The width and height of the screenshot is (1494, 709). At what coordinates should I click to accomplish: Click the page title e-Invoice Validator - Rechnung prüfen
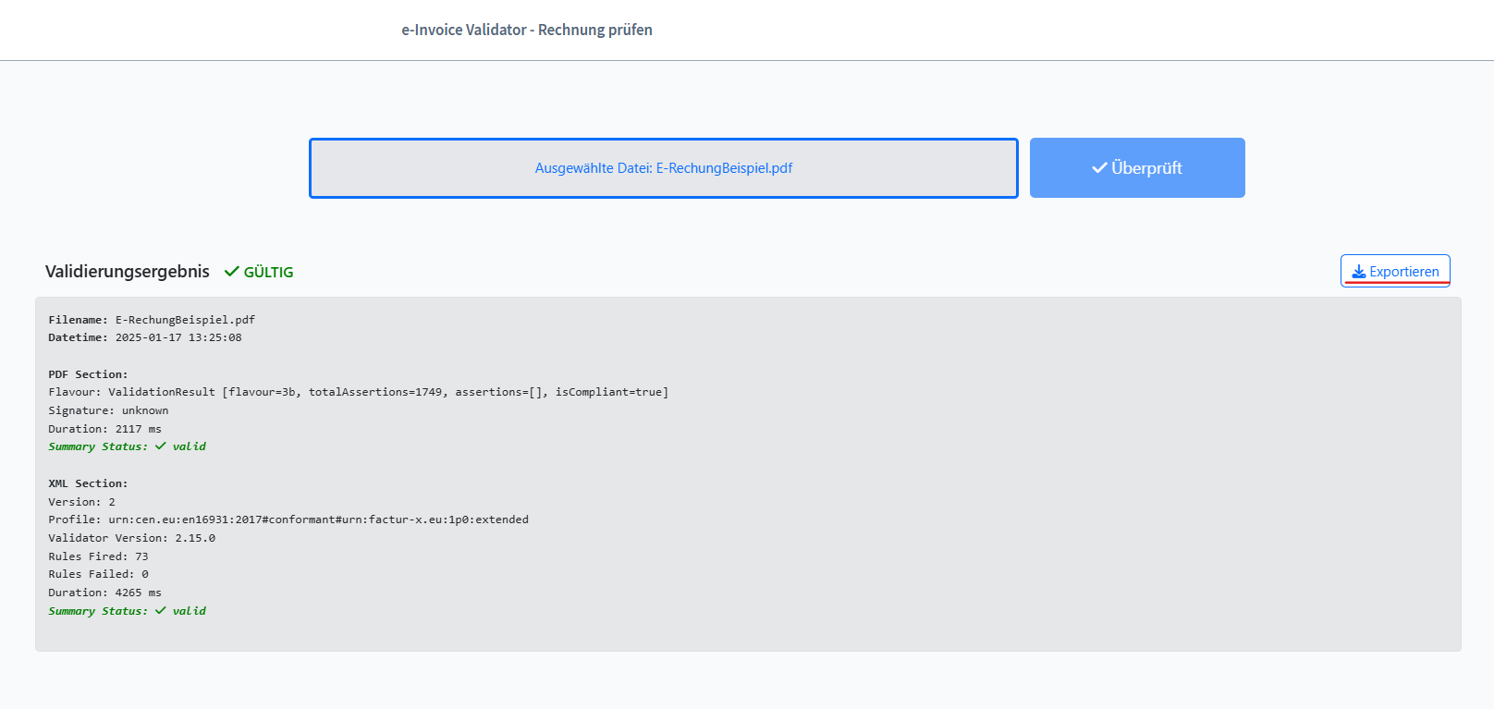(527, 30)
